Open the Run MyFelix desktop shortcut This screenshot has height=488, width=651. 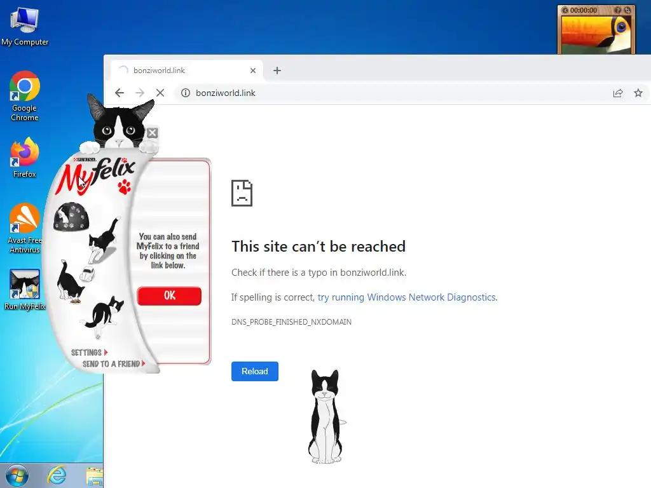tap(25, 290)
